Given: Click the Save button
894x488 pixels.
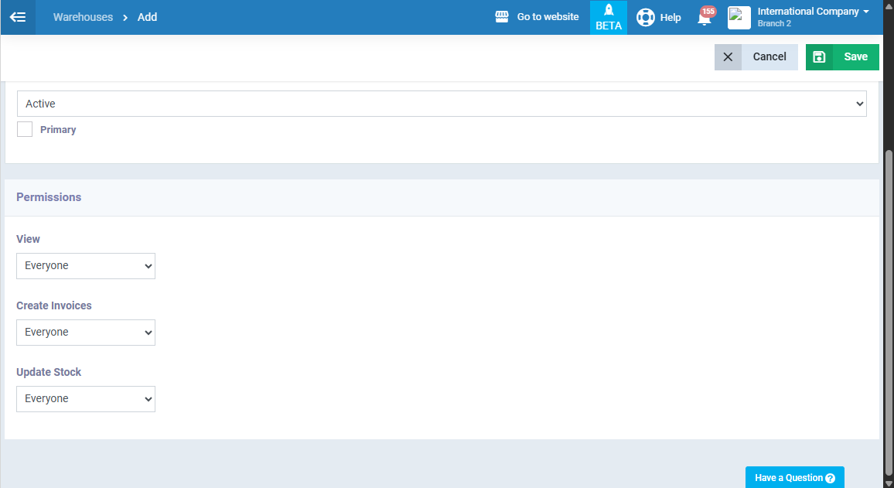Looking at the screenshot, I should (x=855, y=57).
